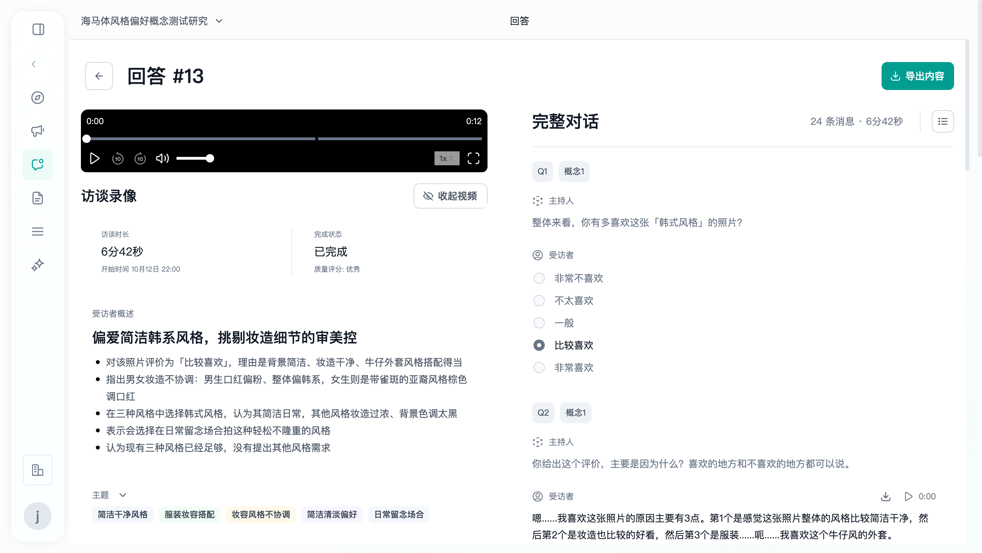Download the respondent audio clip
This screenshot has height=553, width=982.
coord(885,496)
